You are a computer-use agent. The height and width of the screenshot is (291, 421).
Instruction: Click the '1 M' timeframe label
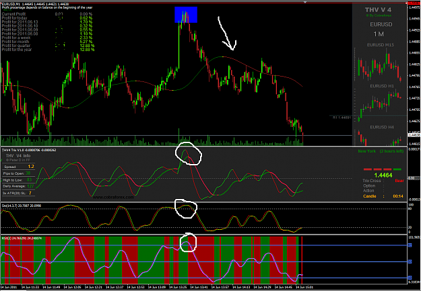[379, 34]
